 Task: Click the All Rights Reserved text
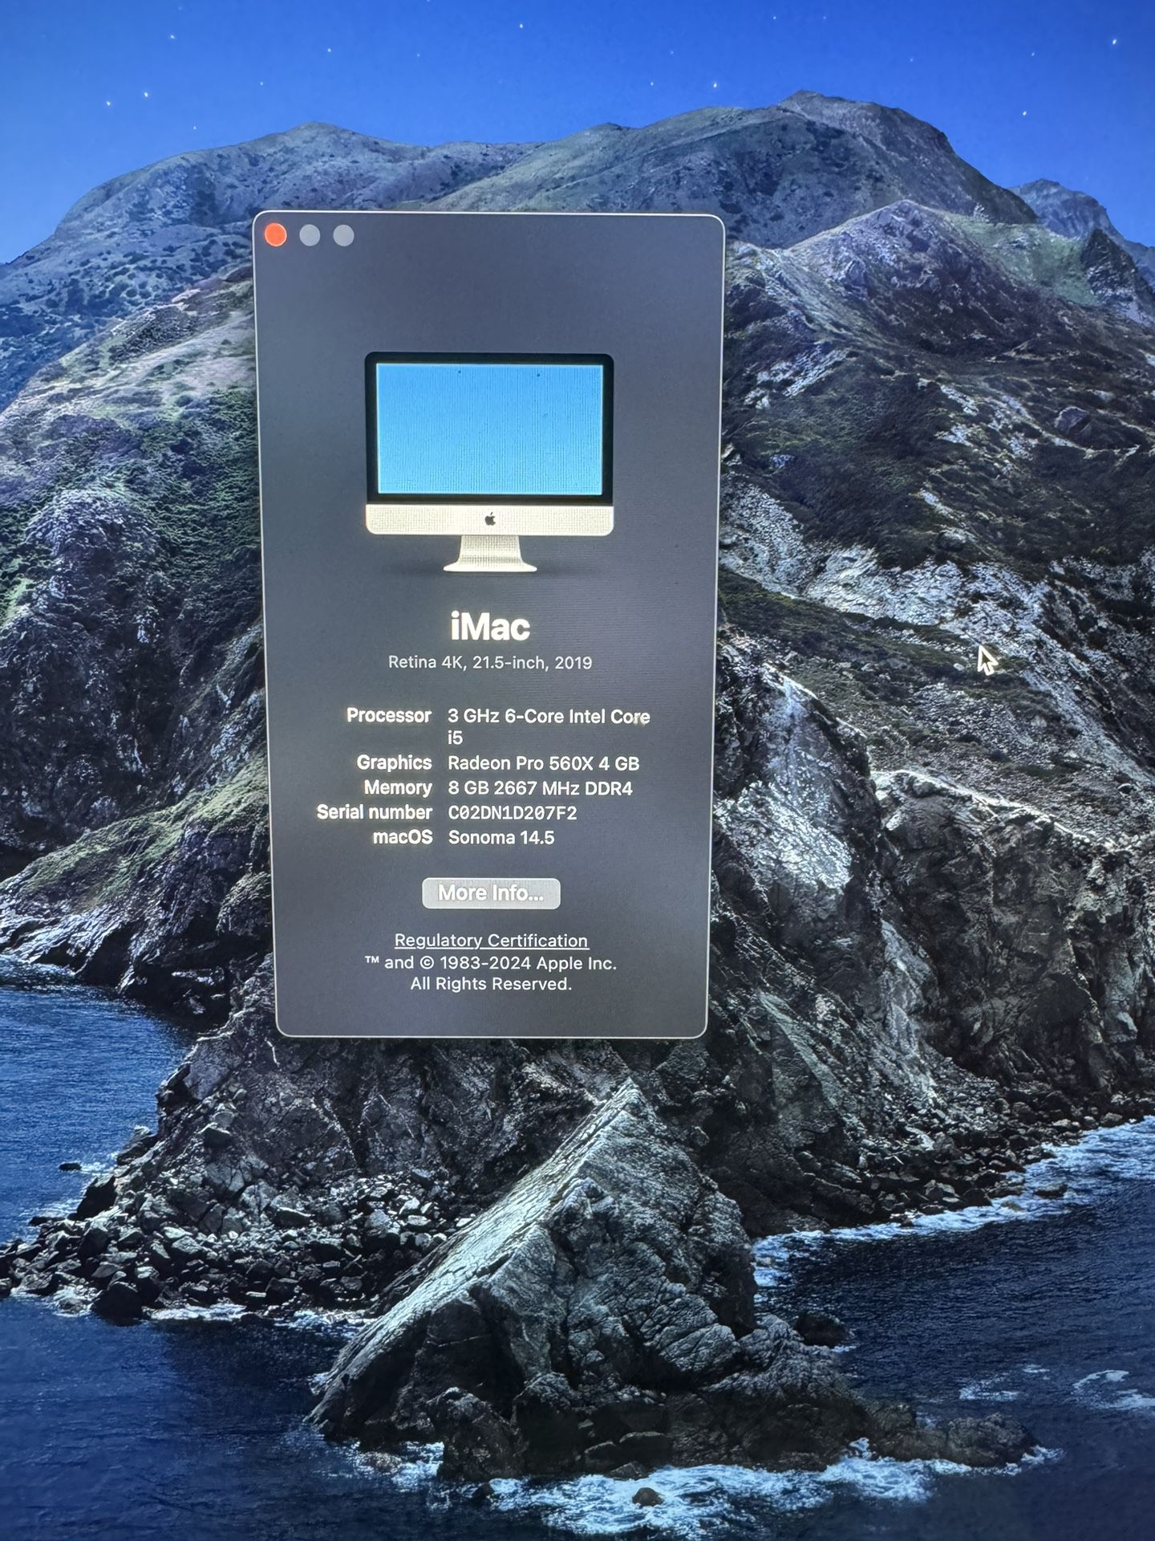tap(491, 984)
